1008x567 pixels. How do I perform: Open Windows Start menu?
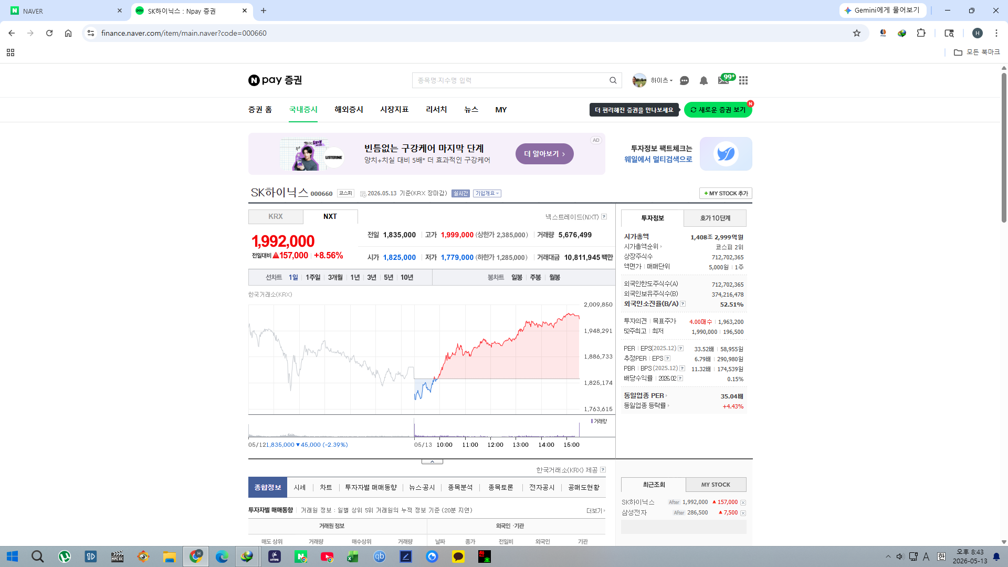[12, 556]
